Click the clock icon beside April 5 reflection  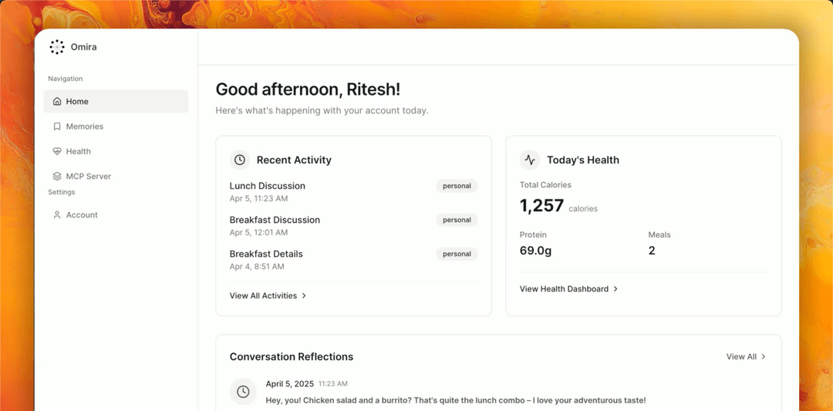pyautogui.click(x=243, y=392)
